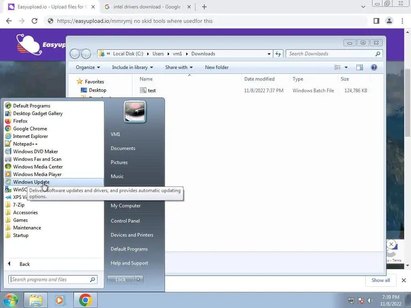Open the Share with dropdown
The image size is (411, 308).
click(x=179, y=67)
